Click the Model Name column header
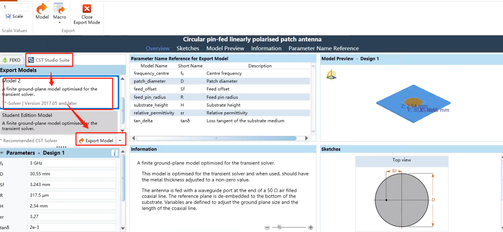The height and width of the screenshot is (232, 503). [154, 66]
